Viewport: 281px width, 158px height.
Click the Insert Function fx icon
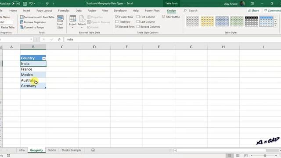pyautogui.click(x=59, y=39)
